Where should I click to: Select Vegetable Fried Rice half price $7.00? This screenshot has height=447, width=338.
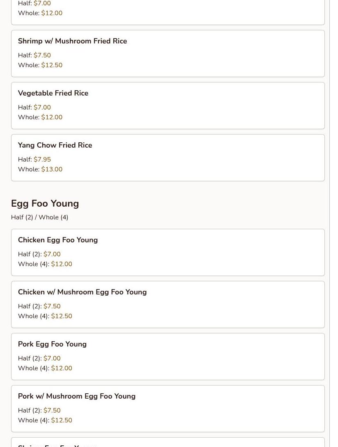[42, 107]
